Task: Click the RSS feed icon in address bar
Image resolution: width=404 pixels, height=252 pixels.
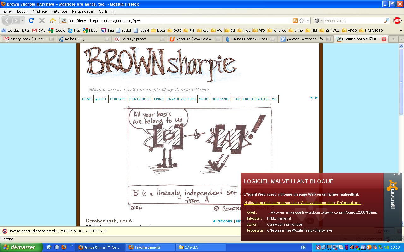Action: (295, 20)
